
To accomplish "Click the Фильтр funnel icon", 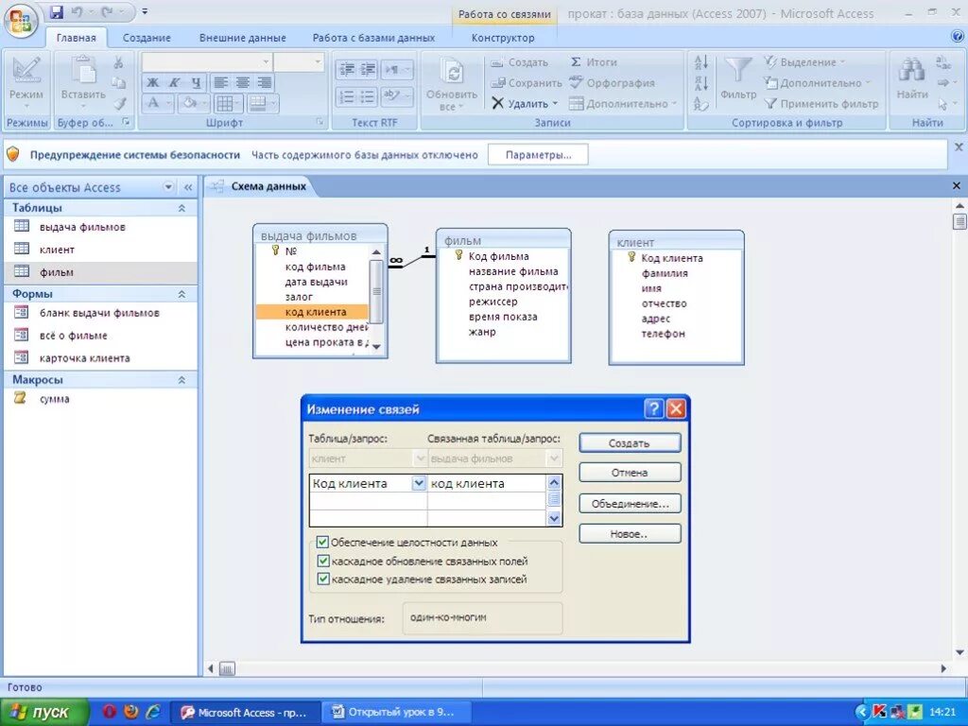I will (737, 70).
